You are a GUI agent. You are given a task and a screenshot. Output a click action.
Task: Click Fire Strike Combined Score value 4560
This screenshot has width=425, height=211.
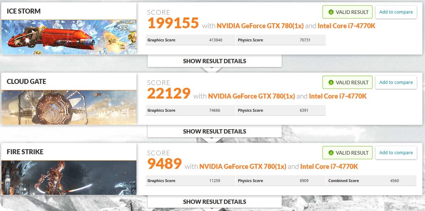point(394,181)
